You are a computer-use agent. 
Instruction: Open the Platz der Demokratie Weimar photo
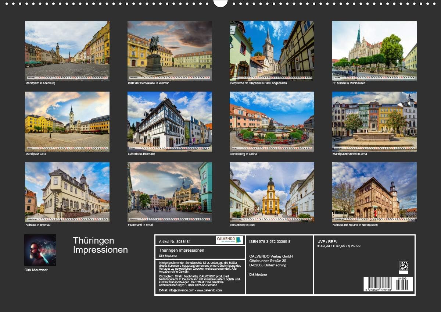pyautogui.click(x=169, y=50)
